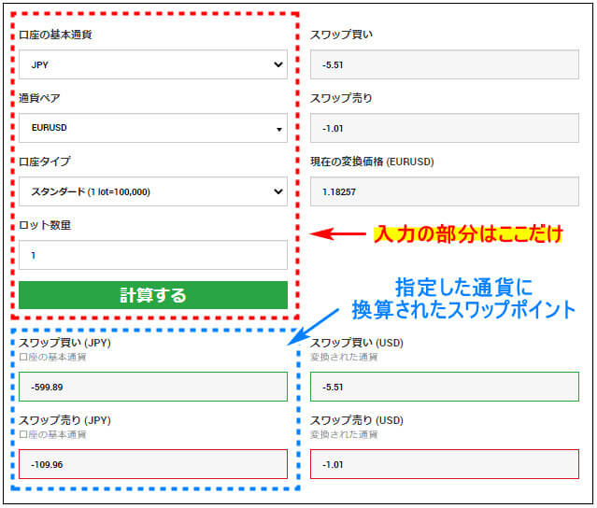Click the スワップ買い (JPY) result -599.89
This screenshot has height=508, width=597.
[153, 387]
